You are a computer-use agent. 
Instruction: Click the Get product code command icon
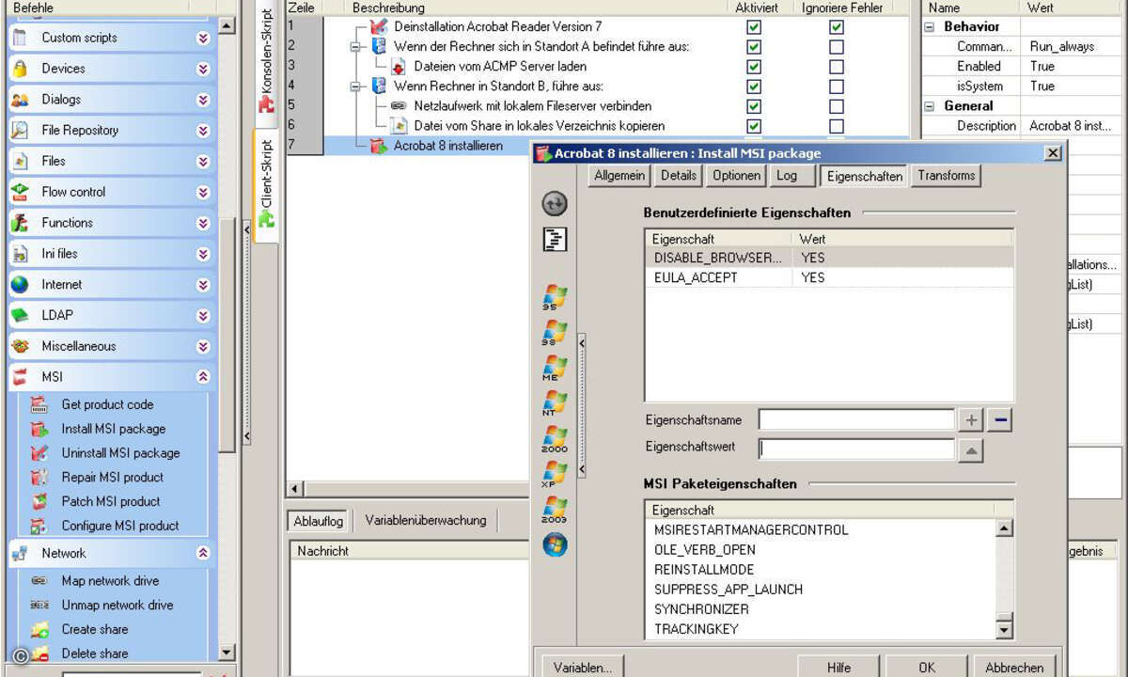coord(39,404)
